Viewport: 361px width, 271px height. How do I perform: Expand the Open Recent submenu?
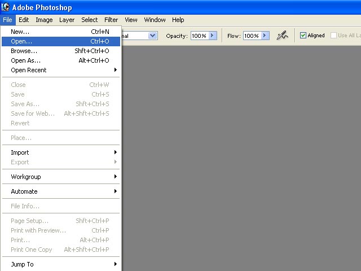pyautogui.click(x=61, y=70)
